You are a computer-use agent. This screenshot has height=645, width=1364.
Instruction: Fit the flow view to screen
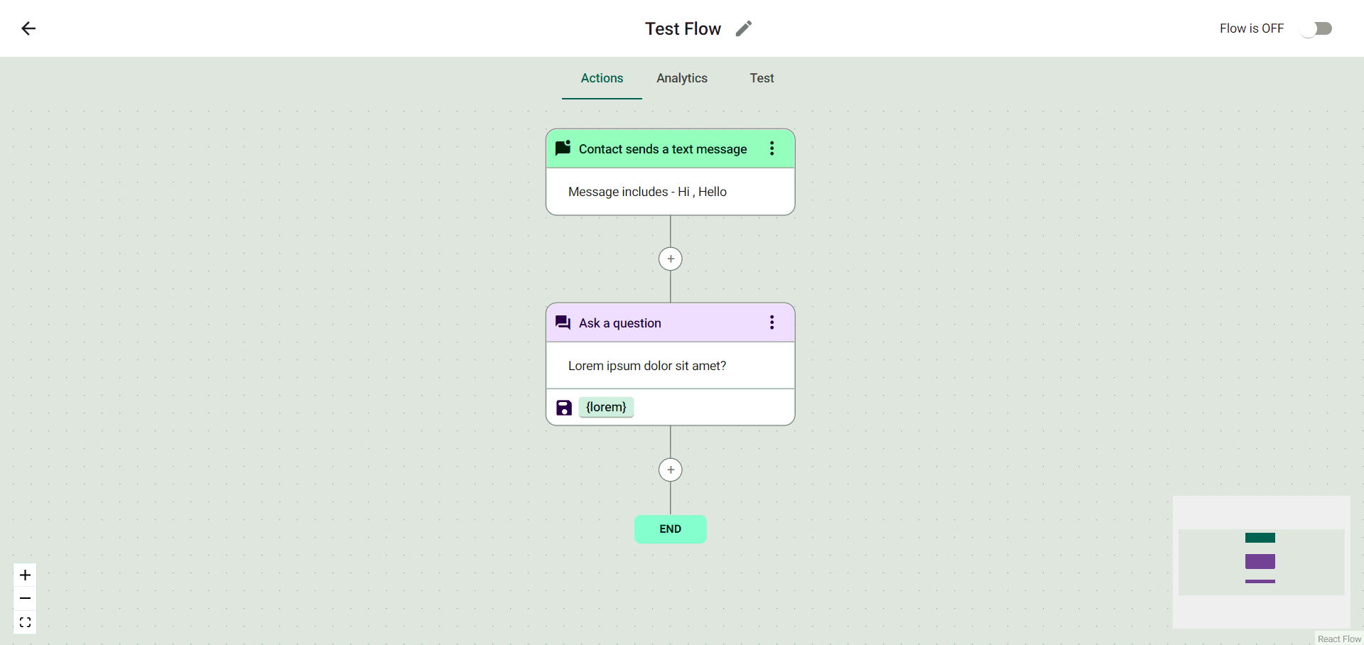(25, 622)
